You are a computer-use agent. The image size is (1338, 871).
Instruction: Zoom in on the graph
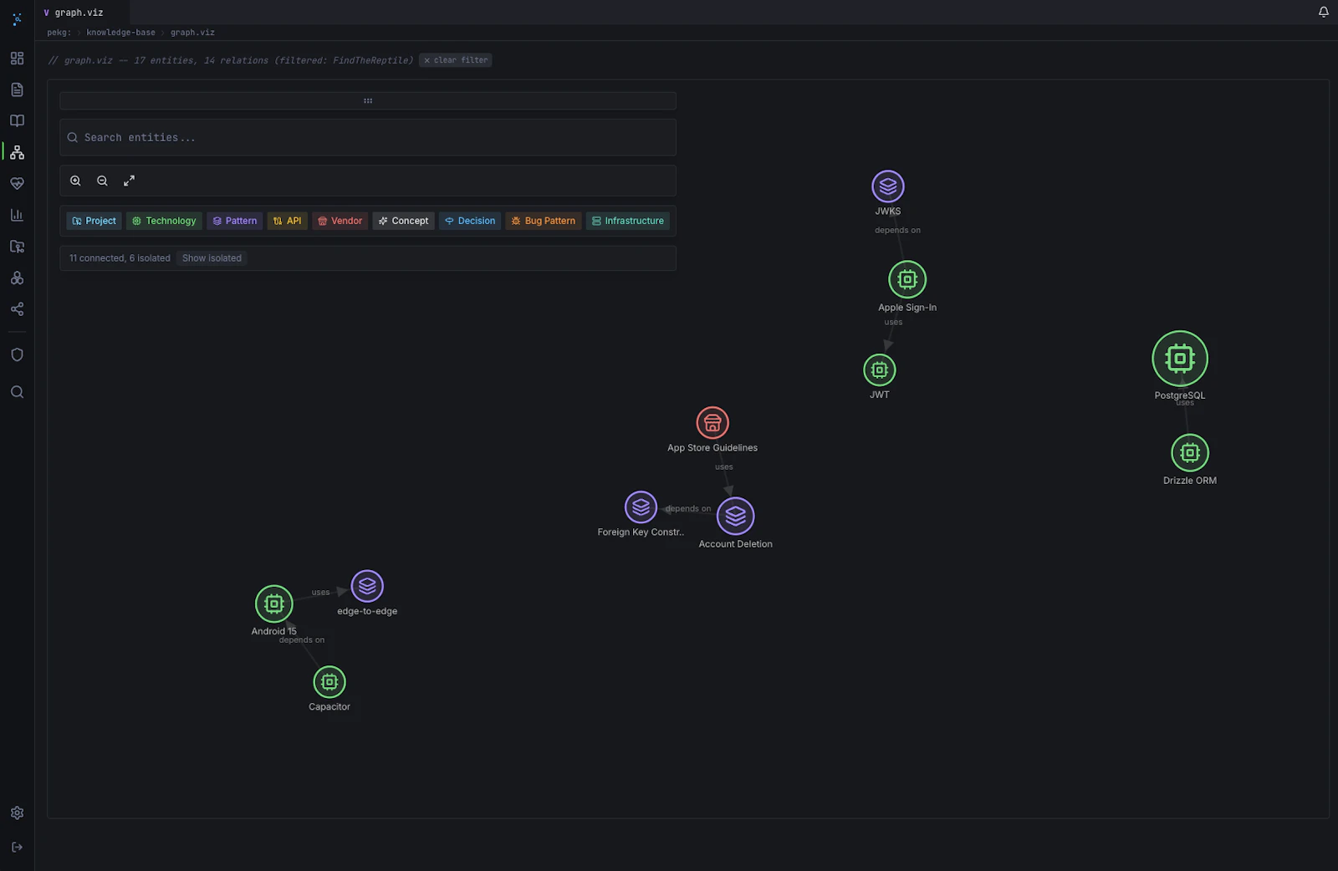tap(75, 181)
